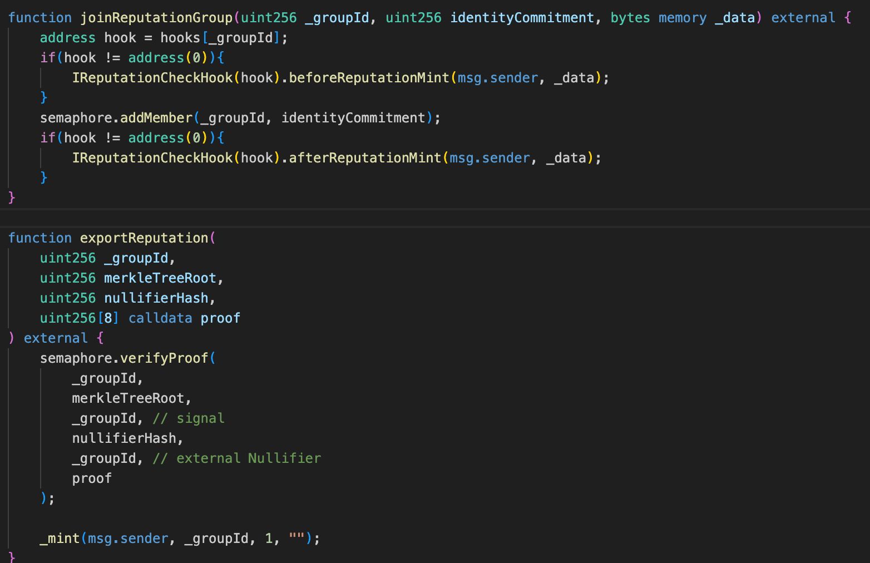Click 'uint256[8] calldata proof' parameter
Viewport: 870px width, 563px height.
[x=140, y=318]
